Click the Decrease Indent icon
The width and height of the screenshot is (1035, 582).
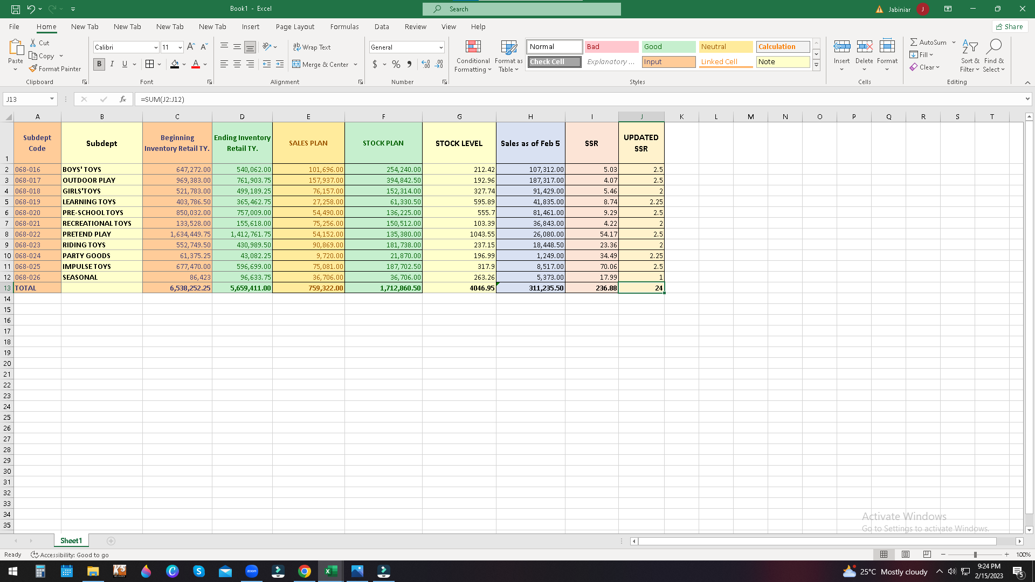pos(267,64)
